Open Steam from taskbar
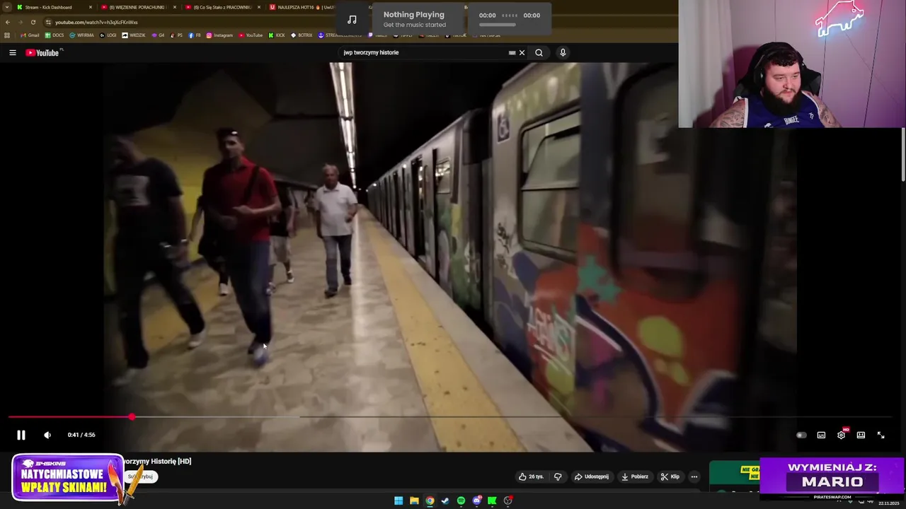This screenshot has height=509, width=906. coord(445,501)
